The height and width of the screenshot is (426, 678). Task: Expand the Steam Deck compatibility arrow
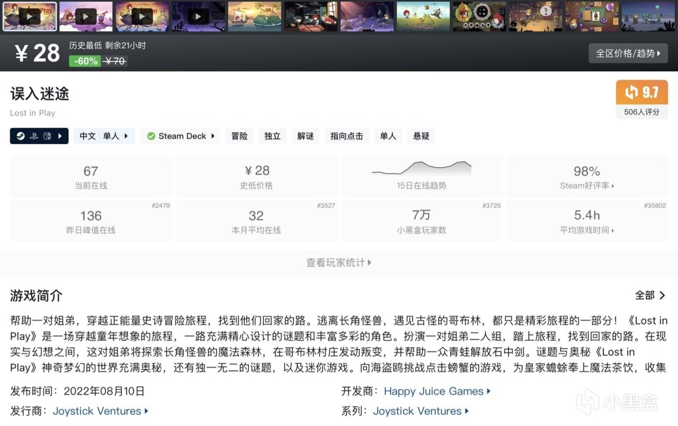[213, 136]
